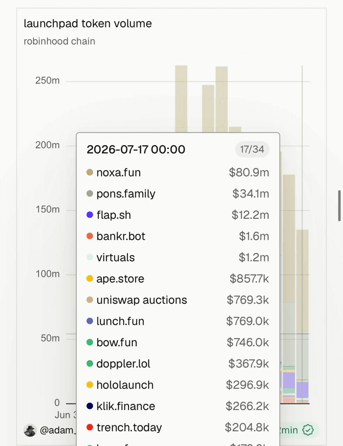Click the flap.sh purple legend dot

click(90, 215)
